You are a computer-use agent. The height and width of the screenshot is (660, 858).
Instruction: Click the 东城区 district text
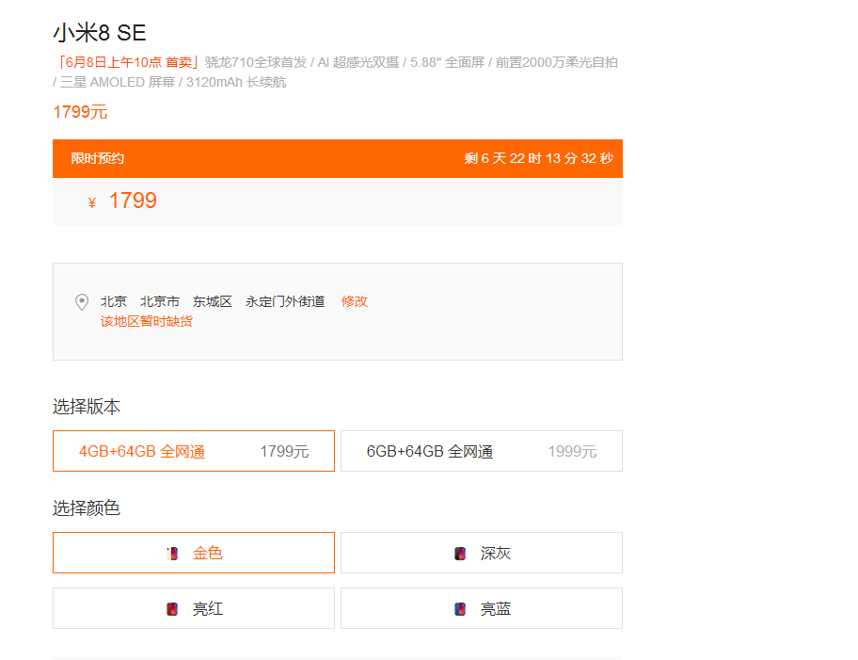[213, 301]
